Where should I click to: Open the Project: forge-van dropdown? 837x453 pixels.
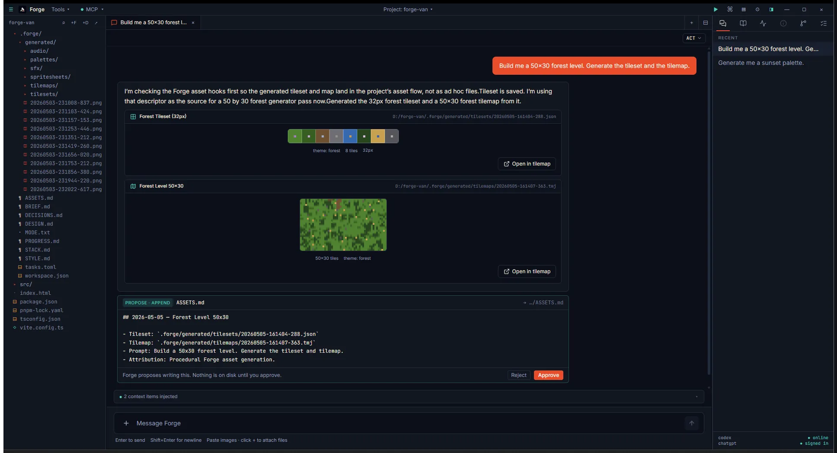[408, 9]
